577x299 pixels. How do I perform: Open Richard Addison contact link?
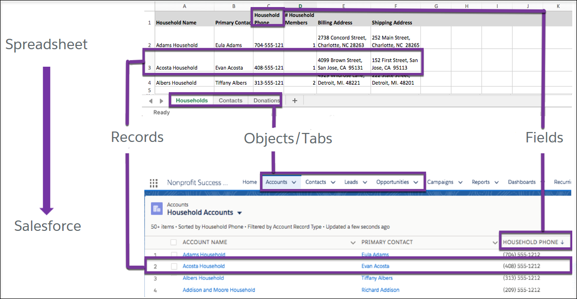380,290
